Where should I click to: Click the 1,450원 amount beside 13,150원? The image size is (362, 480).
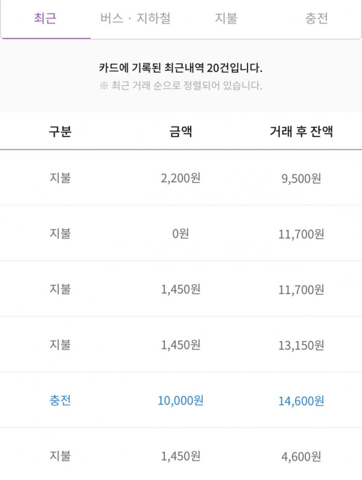(x=181, y=345)
